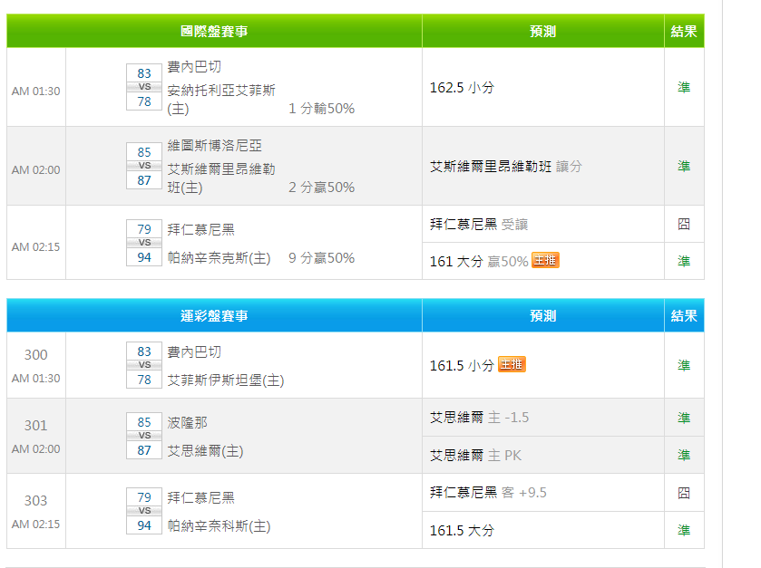This screenshot has height=568, width=761.
Task: Click the 拜仁慕尼黑 受讓 prediction
Action: pyautogui.click(x=479, y=225)
